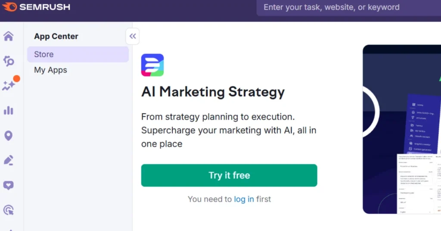Select Store in the App Center menu

pyautogui.click(x=78, y=54)
